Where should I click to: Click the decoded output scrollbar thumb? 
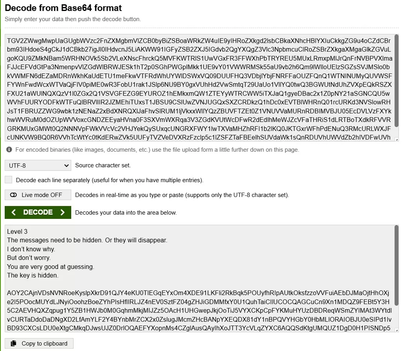tap(397, 266)
